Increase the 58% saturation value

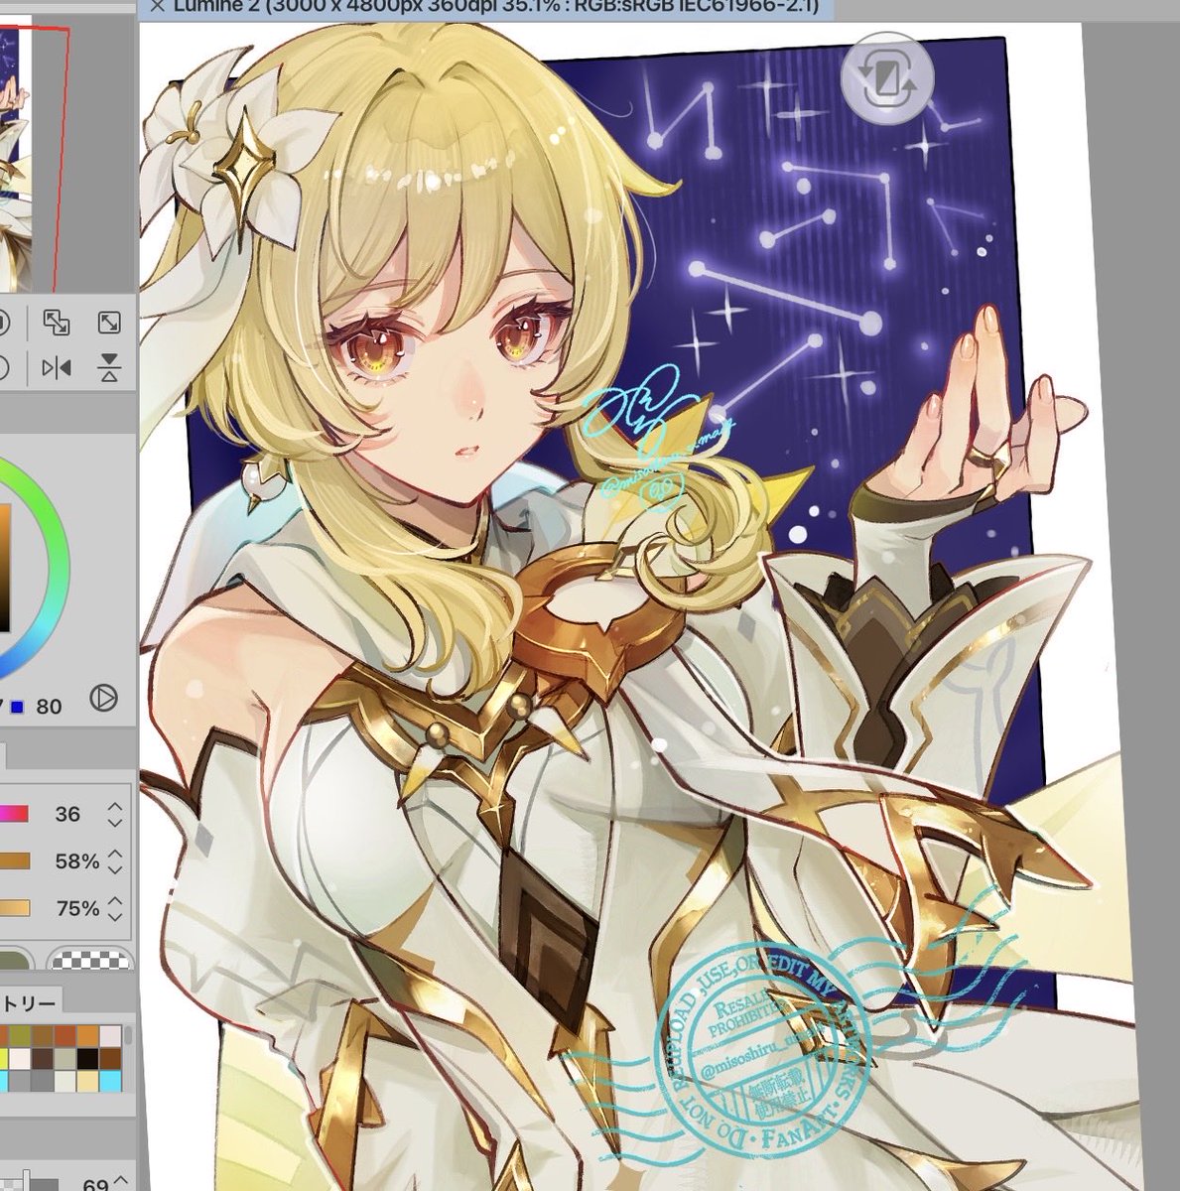[115, 854]
